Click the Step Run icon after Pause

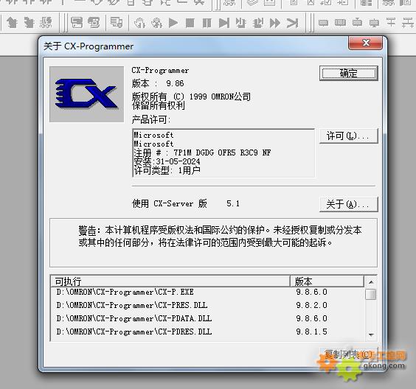pos(224,23)
